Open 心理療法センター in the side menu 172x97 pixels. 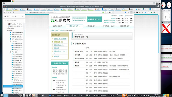pos(59,45)
